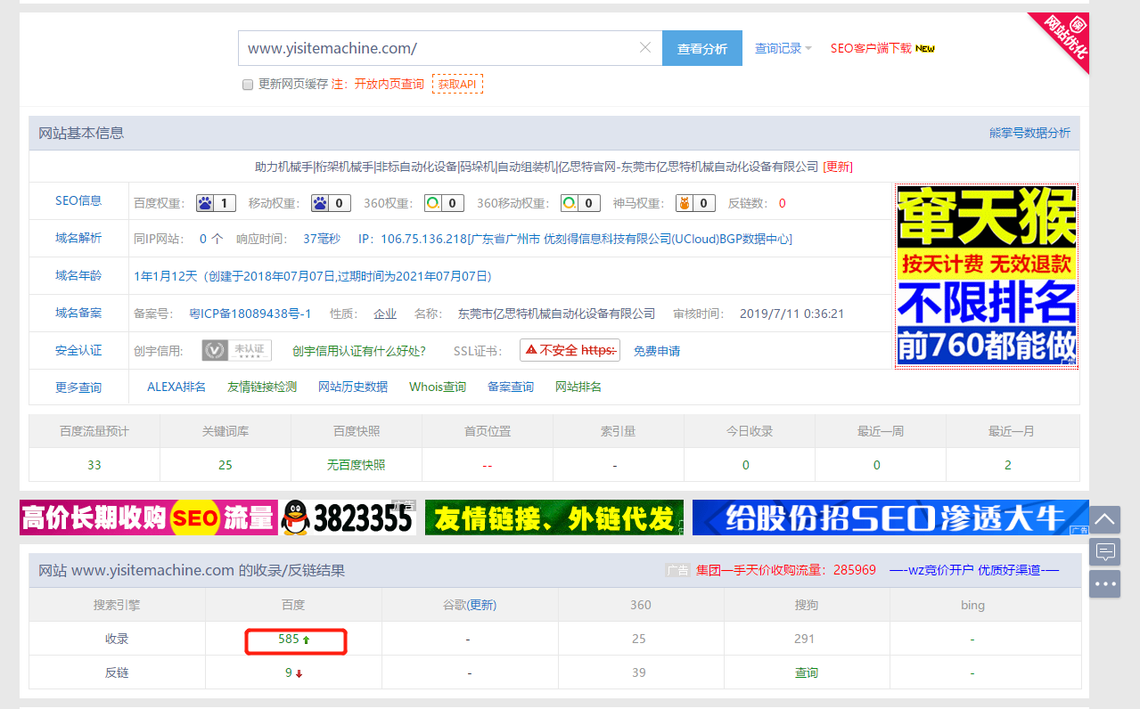The image size is (1140, 709).
Task: Click 创宇信用认证有什么好处? link
Action: 359,351
